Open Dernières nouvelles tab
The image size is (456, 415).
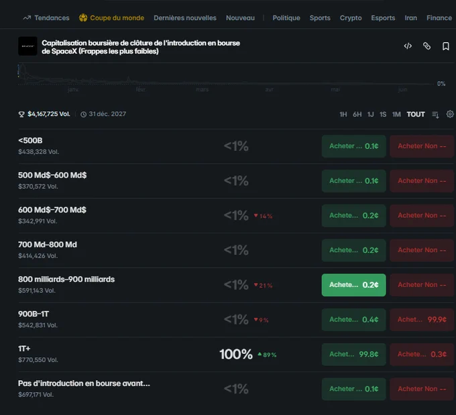point(185,17)
